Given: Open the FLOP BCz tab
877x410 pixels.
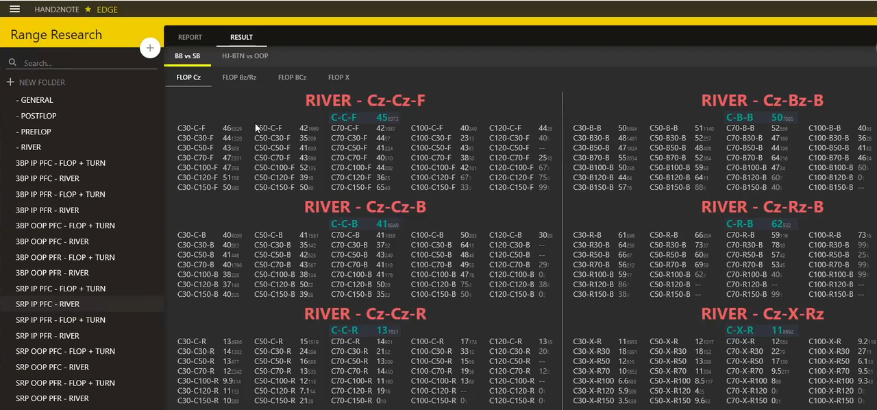Looking at the screenshot, I should 292,77.
